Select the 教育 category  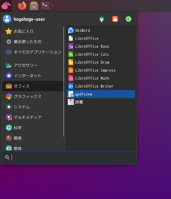(33, 148)
